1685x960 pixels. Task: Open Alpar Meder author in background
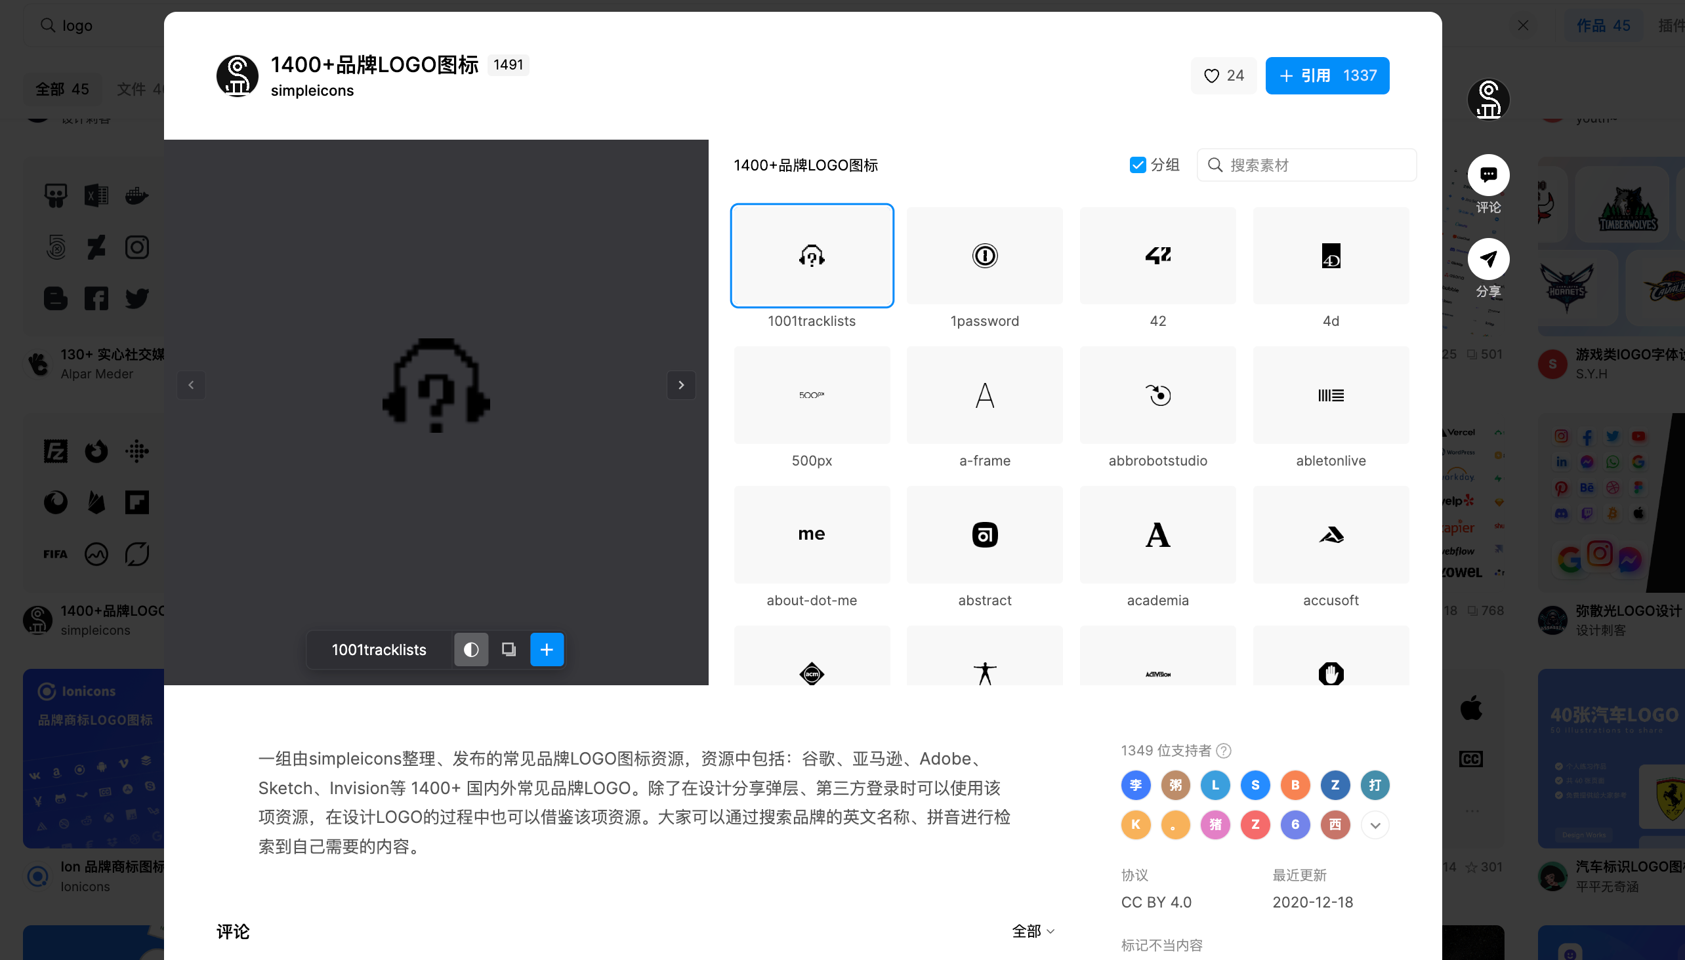(97, 374)
